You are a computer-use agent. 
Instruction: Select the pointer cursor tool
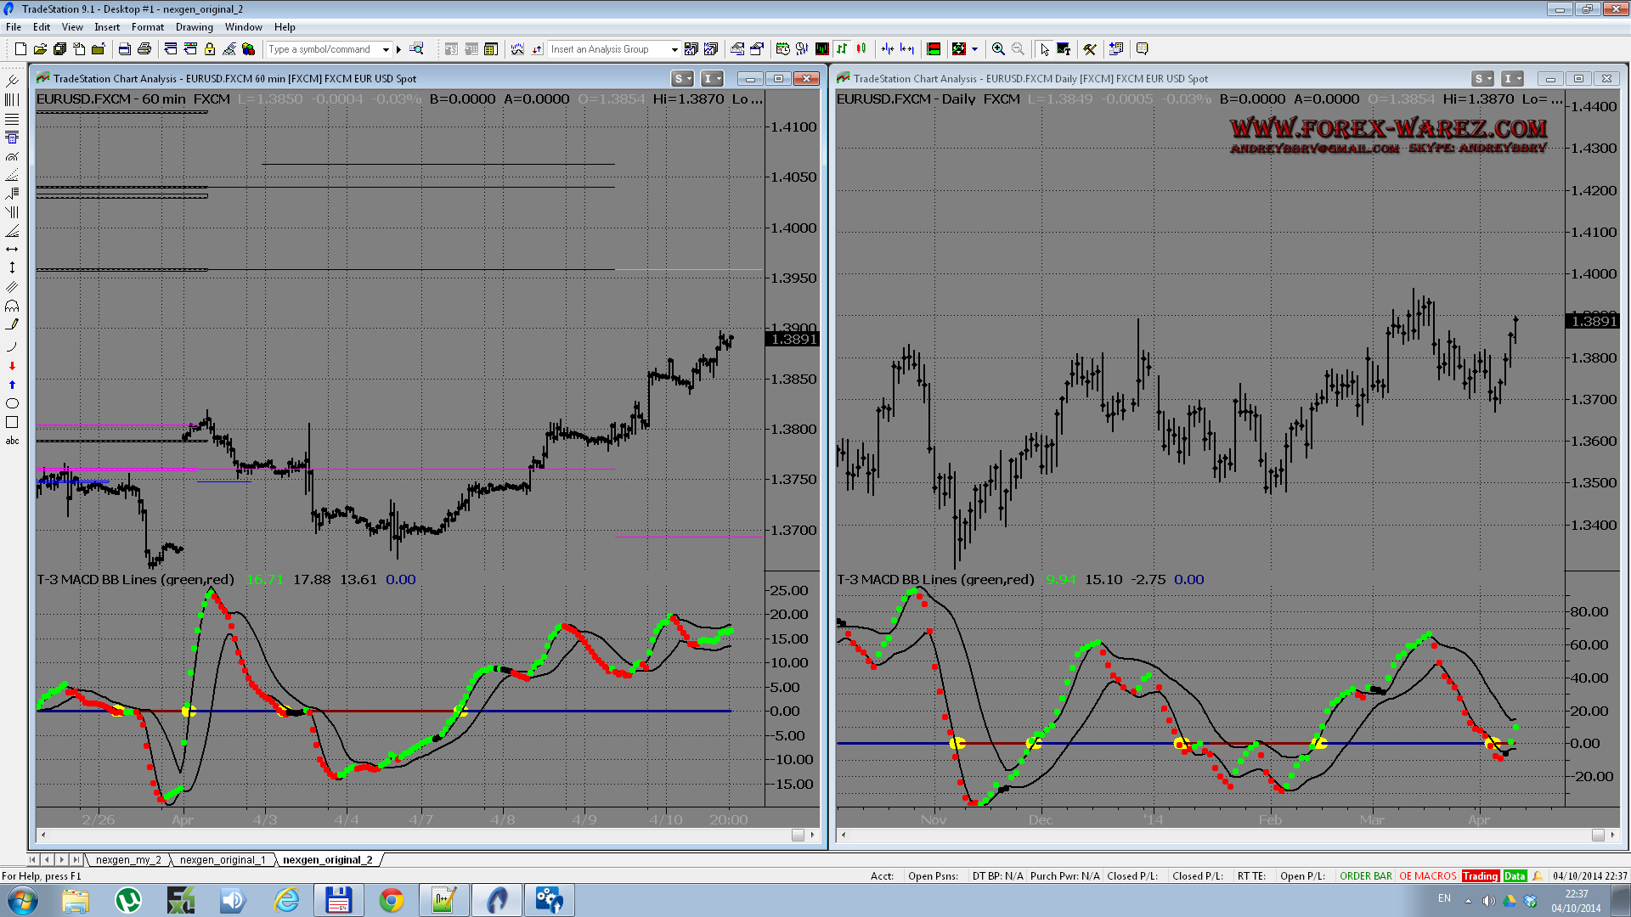click(x=1044, y=49)
